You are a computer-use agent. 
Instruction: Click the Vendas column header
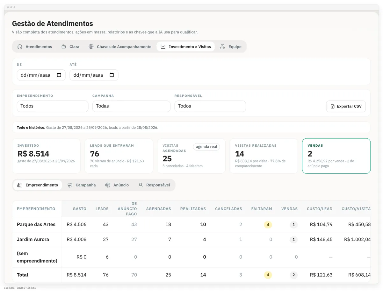[x=289, y=209]
